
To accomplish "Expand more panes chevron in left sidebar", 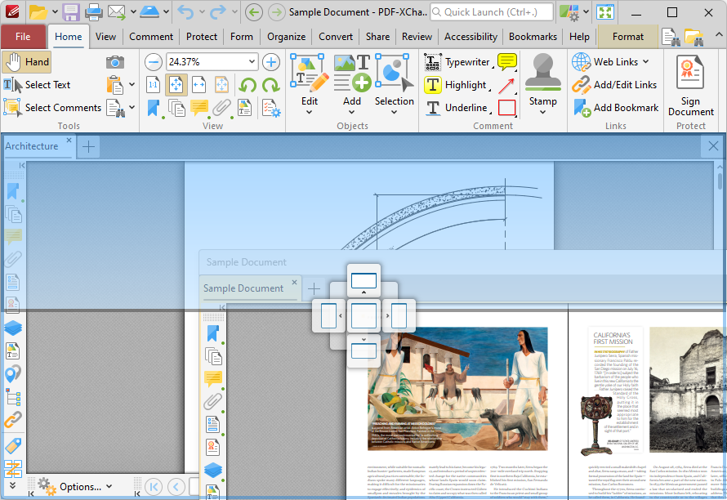I will [12, 484].
